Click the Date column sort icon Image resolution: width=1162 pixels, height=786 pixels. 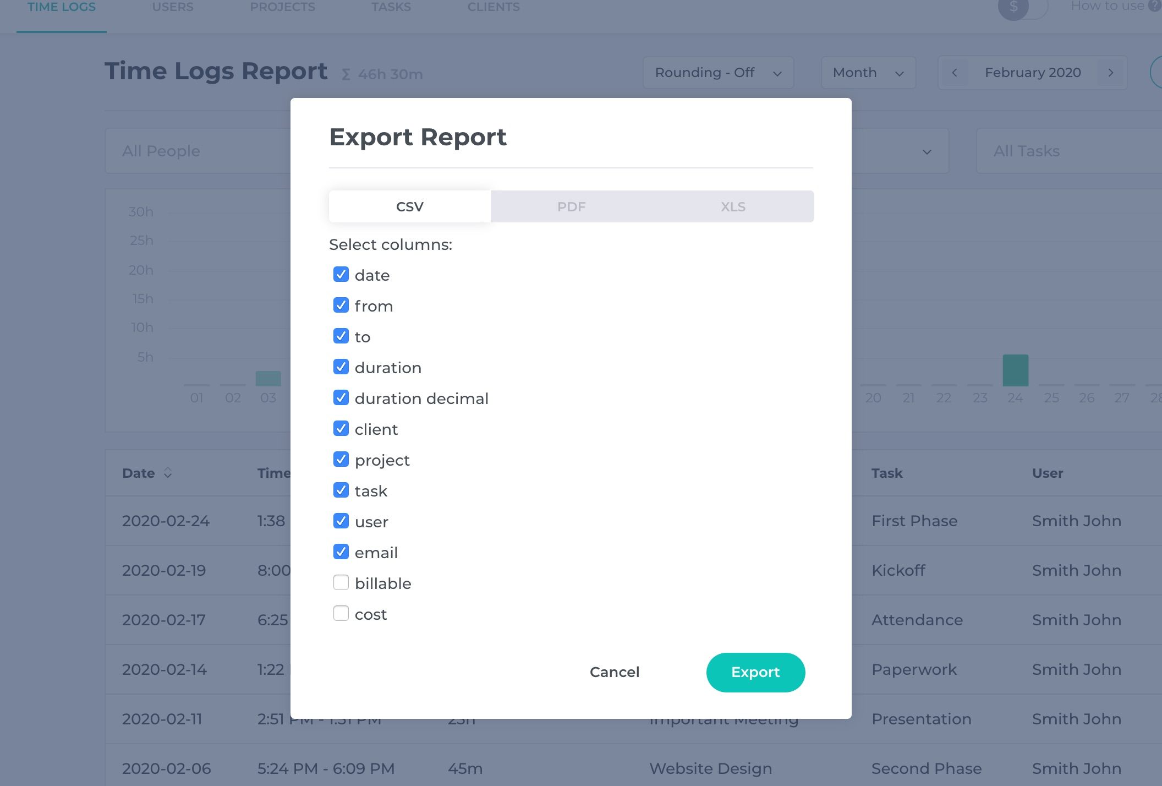168,473
